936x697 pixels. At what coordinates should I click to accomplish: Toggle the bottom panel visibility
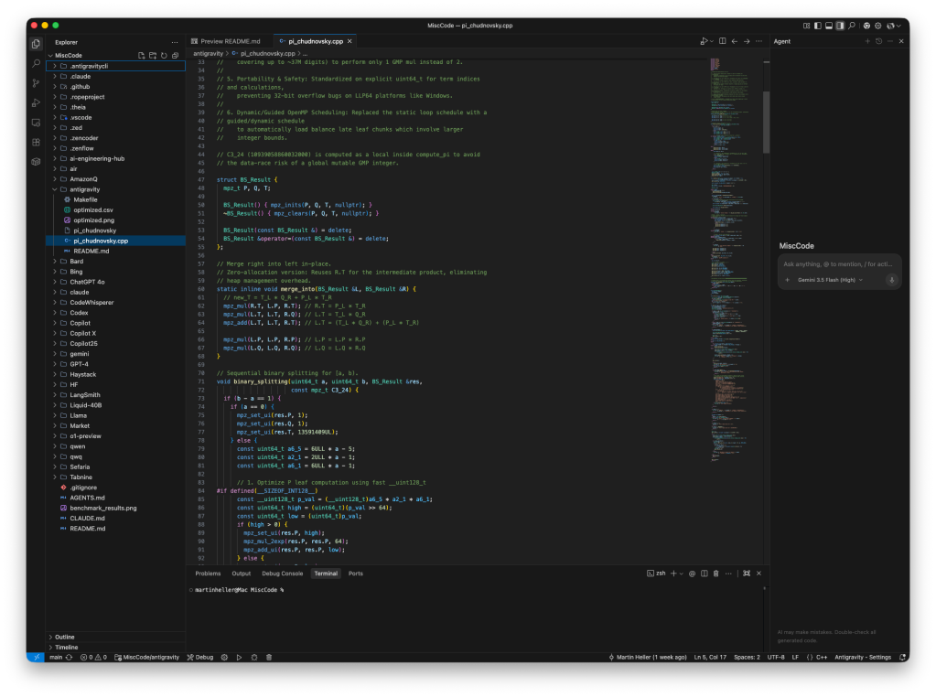pyautogui.click(x=829, y=26)
